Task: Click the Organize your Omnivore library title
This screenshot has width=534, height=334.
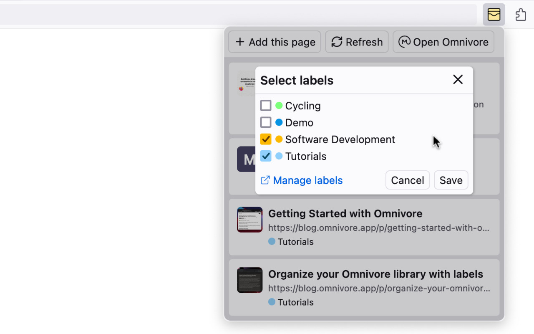Action: click(x=375, y=274)
